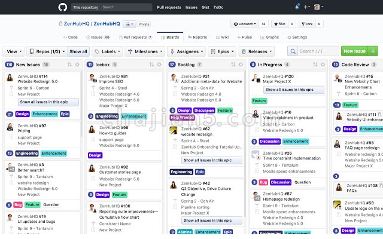Screen dimensions: 383x239
Task: Open the user avatar menu in header
Action: point(318,7)
